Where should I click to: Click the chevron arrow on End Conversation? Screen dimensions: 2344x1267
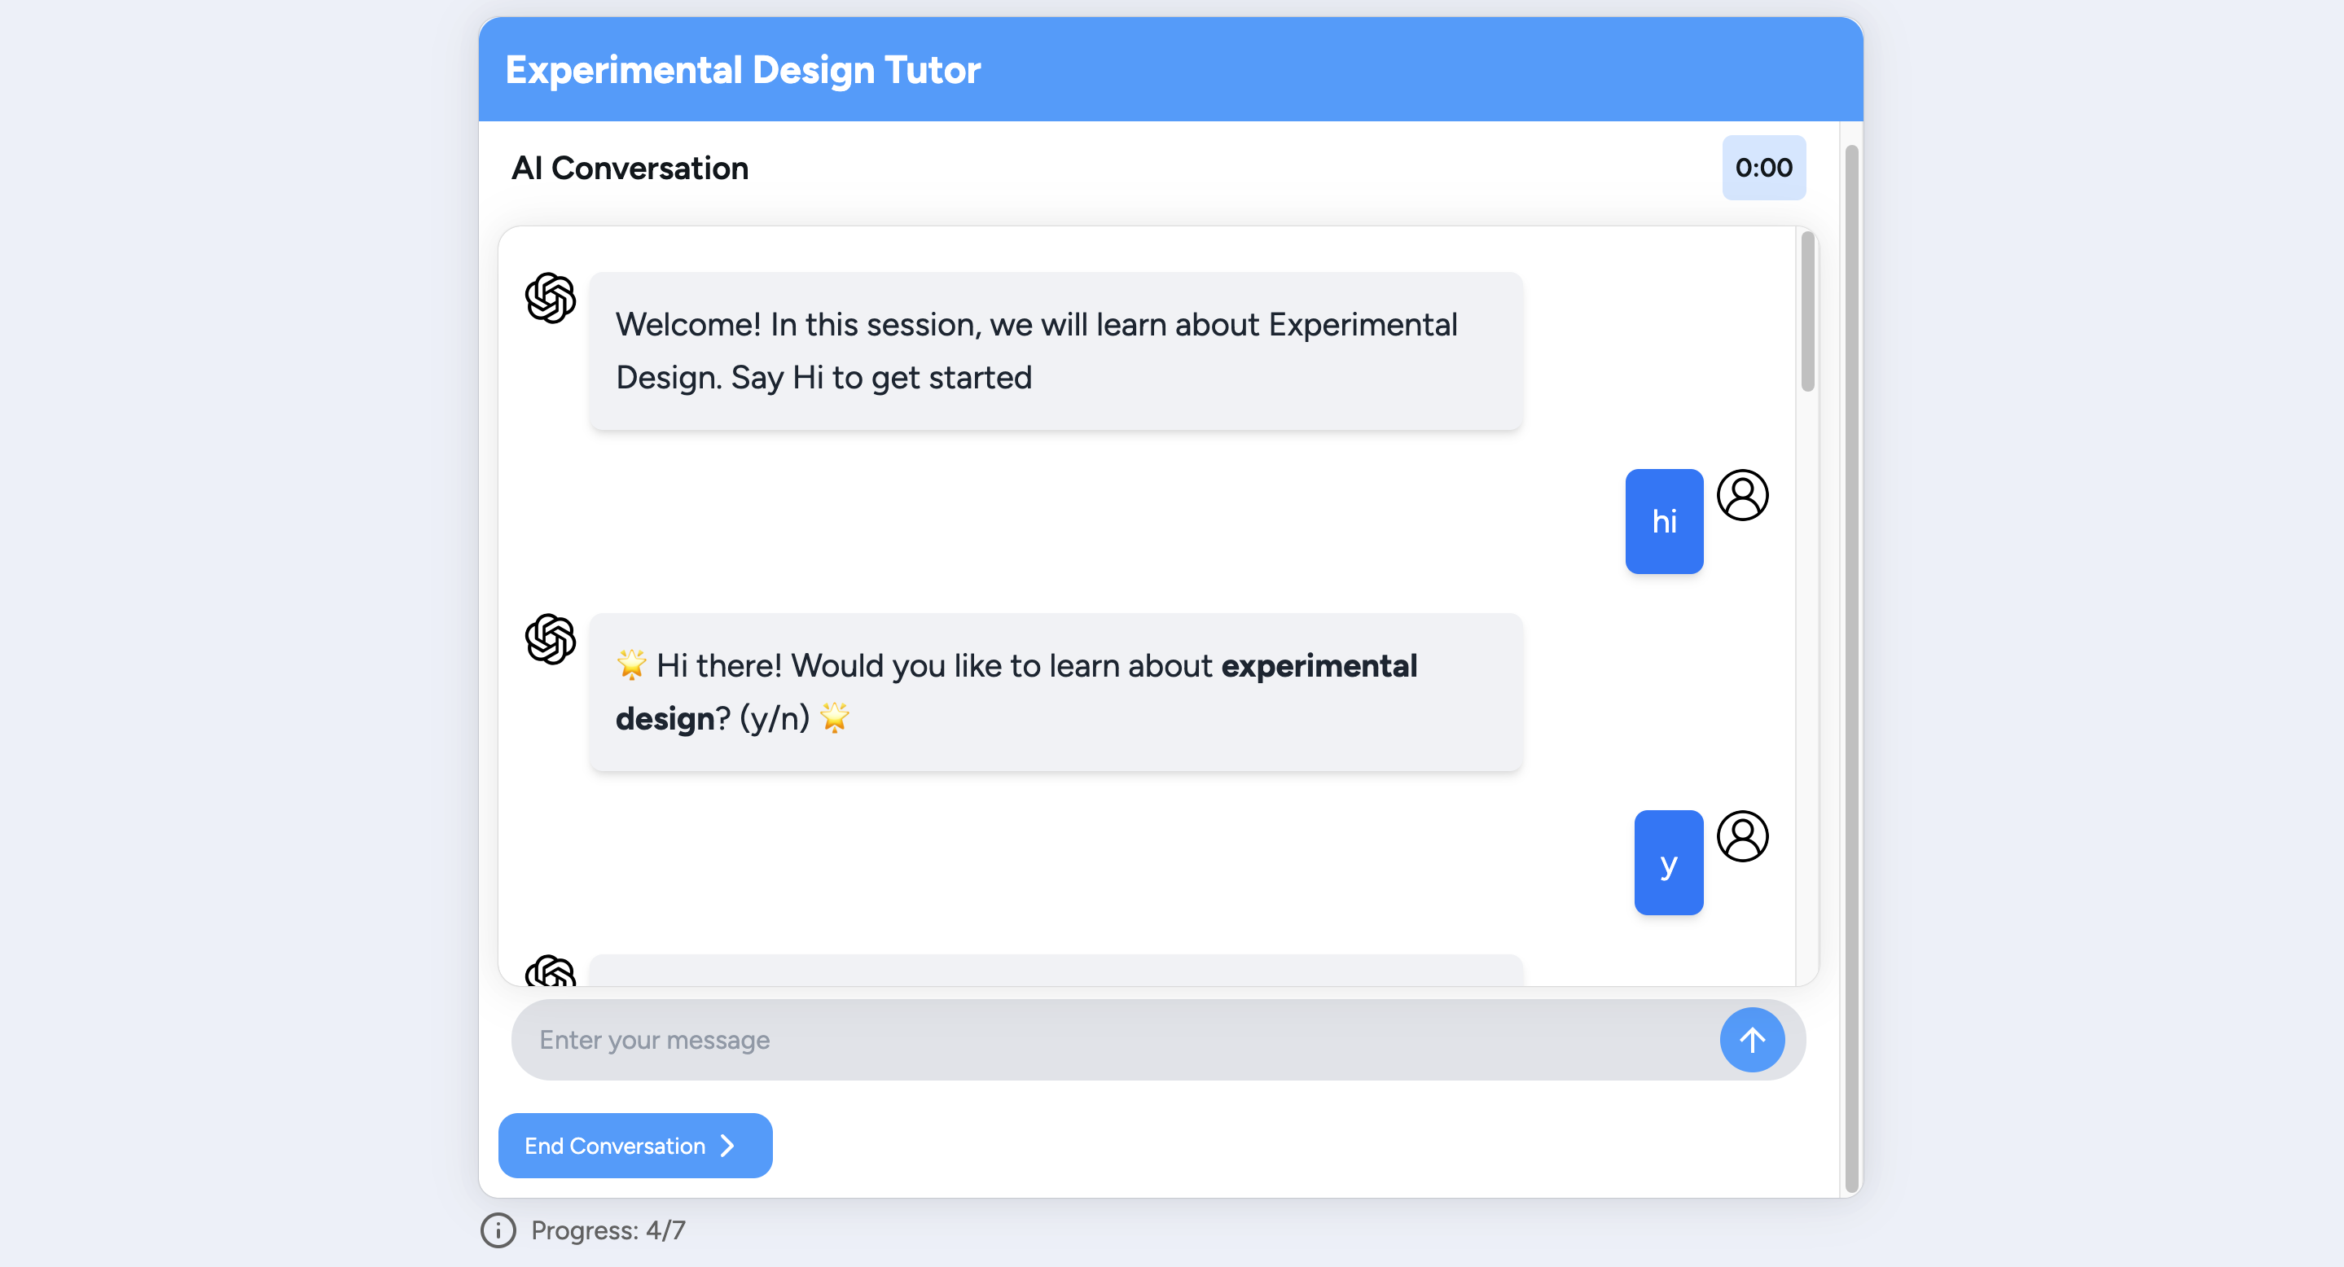(727, 1146)
